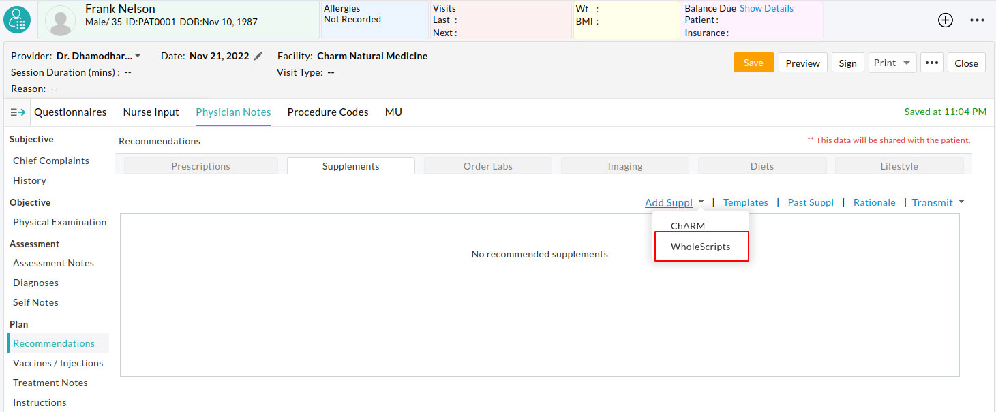Click the Save button
The image size is (996, 412).
pos(753,62)
